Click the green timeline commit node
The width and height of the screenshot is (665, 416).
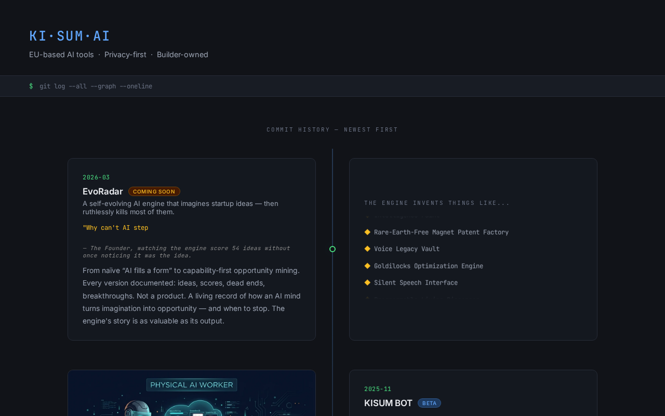pyautogui.click(x=332, y=249)
